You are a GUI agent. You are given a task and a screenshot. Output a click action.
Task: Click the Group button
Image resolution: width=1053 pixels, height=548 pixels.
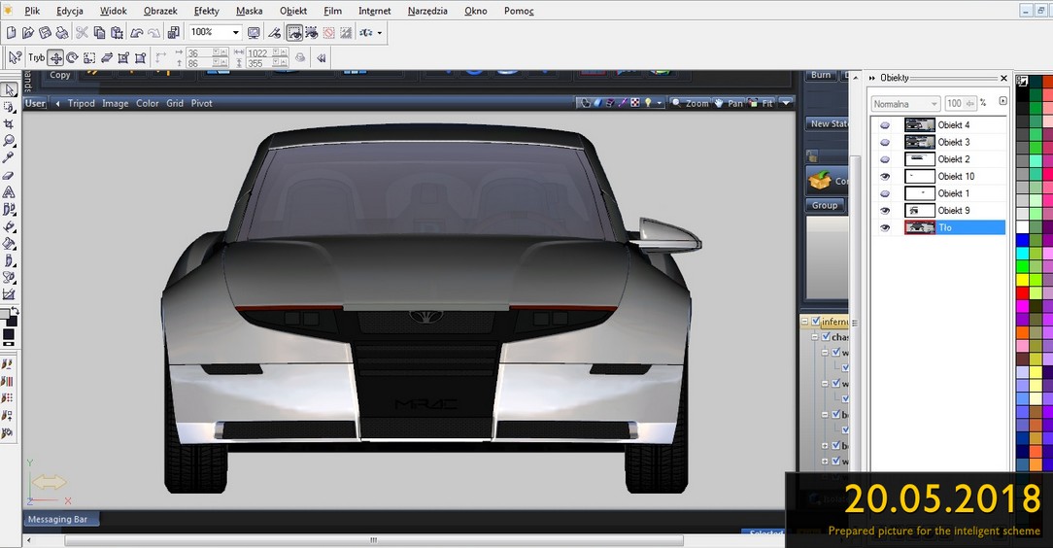pyautogui.click(x=826, y=206)
